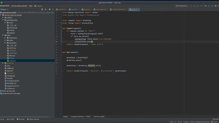219x123 pixels.
Task: Click LF line separator in status bar
Action: click(x=175, y=122)
